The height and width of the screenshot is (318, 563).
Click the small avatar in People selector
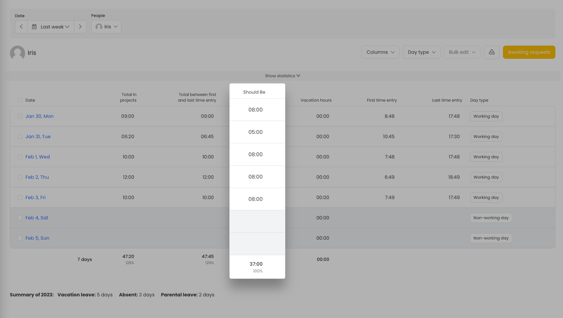pyautogui.click(x=99, y=27)
